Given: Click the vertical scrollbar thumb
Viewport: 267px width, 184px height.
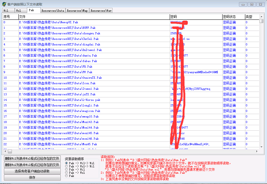Looking at the screenshot, I should [261, 21].
